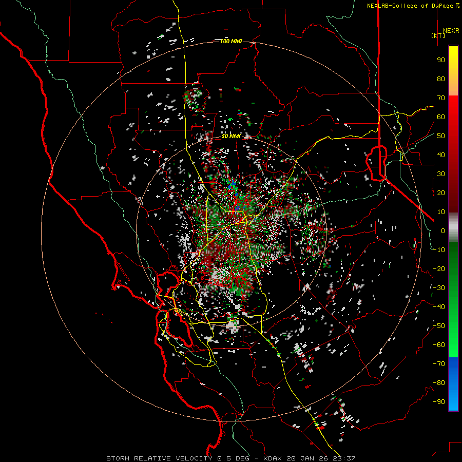Select the -90 knot scale value
Image resolution: width=462 pixels, height=462 pixels.
439,402
